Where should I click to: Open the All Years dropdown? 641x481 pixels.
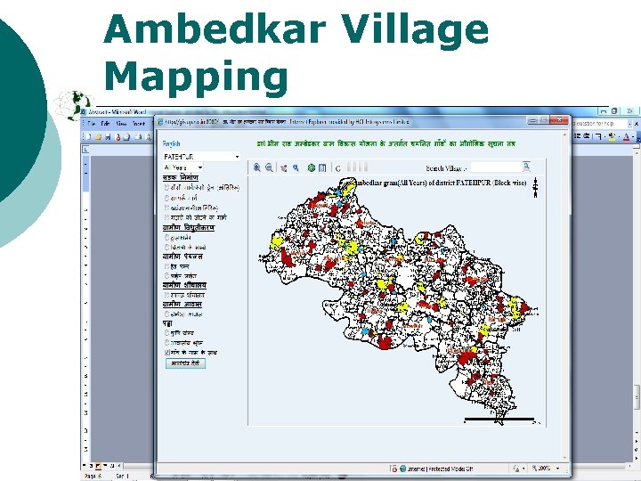click(x=183, y=167)
